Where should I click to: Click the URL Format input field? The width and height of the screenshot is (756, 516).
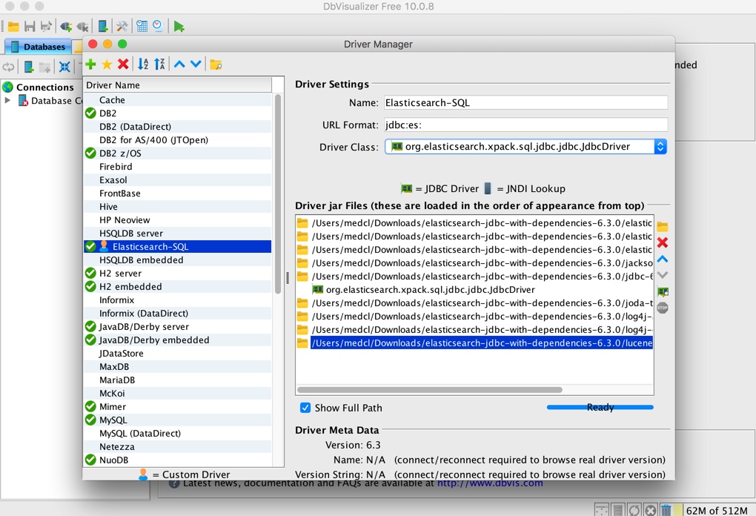(525, 125)
